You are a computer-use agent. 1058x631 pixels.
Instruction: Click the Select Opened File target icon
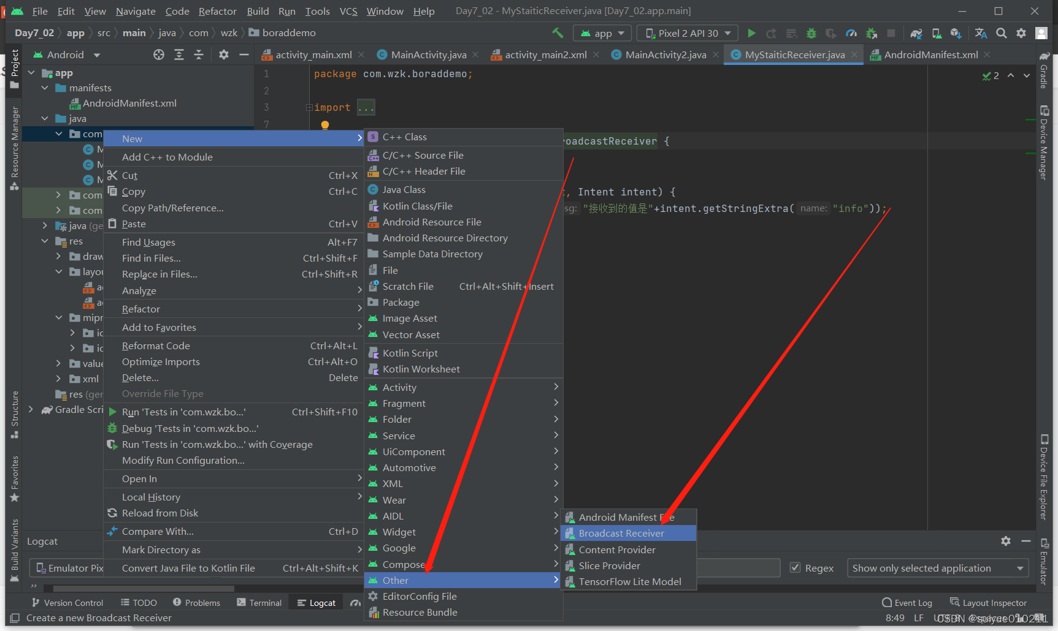coord(159,55)
